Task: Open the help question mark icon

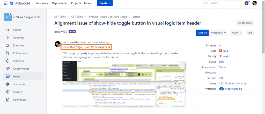Action: click(246, 3)
